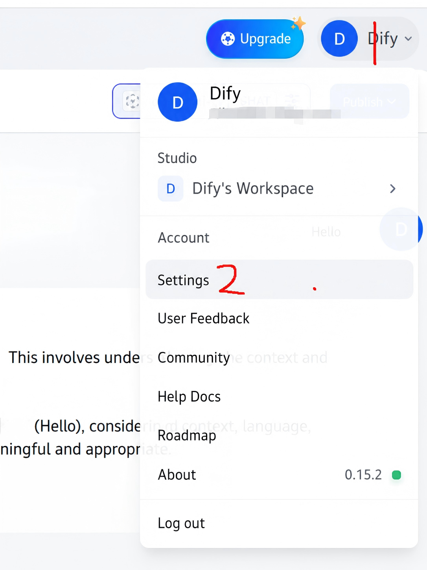Click the Studio section label
This screenshot has width=427, height=570.
[177, 158]
